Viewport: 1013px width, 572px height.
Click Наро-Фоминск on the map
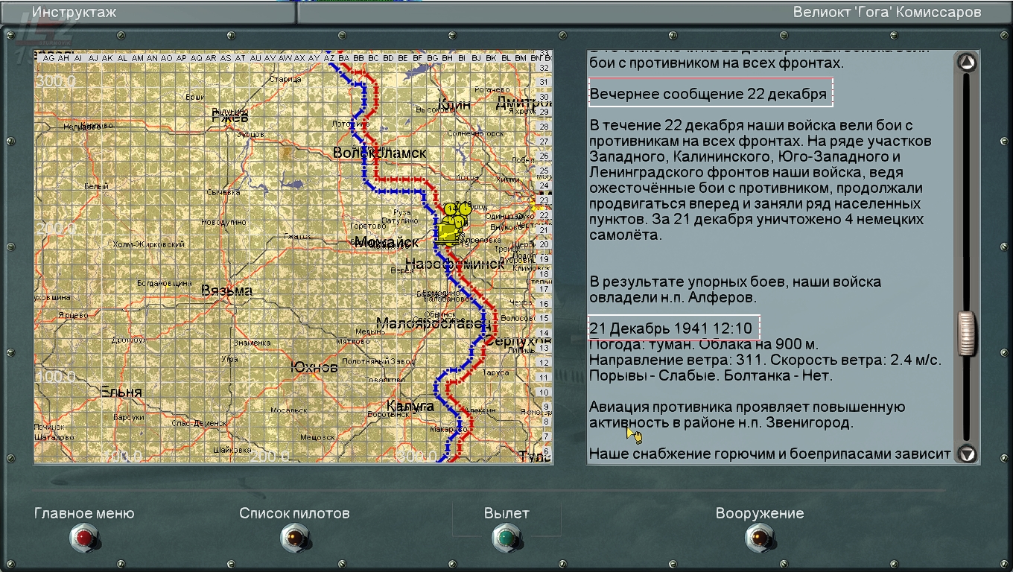click(x=454, y=263)
